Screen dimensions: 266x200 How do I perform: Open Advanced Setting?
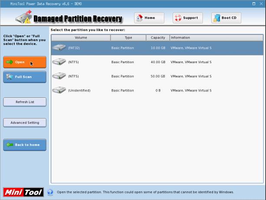click(x=25, y=123)
